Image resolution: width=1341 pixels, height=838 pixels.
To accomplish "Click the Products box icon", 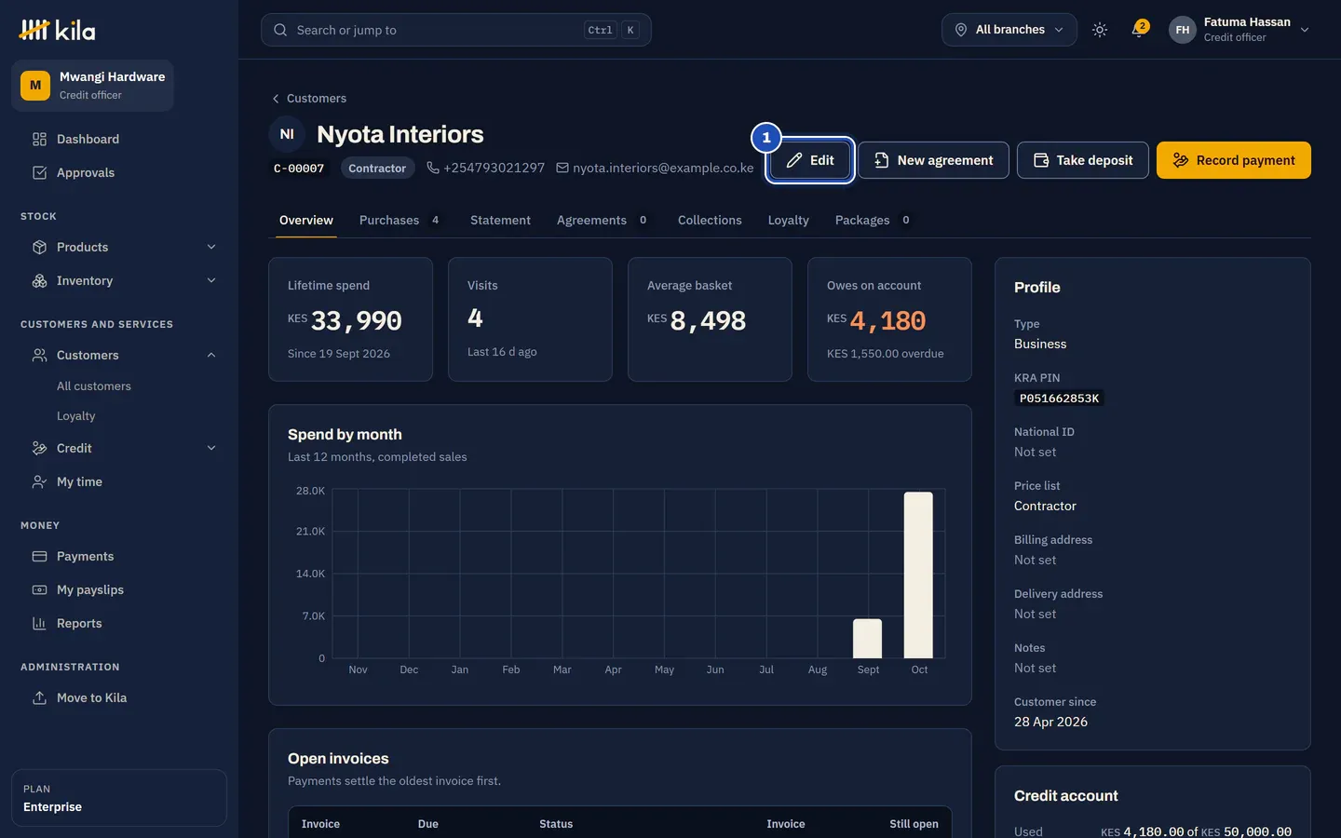I will tap(39, 248).
